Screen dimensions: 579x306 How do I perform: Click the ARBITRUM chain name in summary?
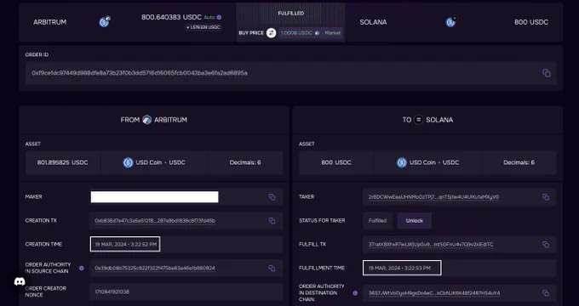coord(50,22)
